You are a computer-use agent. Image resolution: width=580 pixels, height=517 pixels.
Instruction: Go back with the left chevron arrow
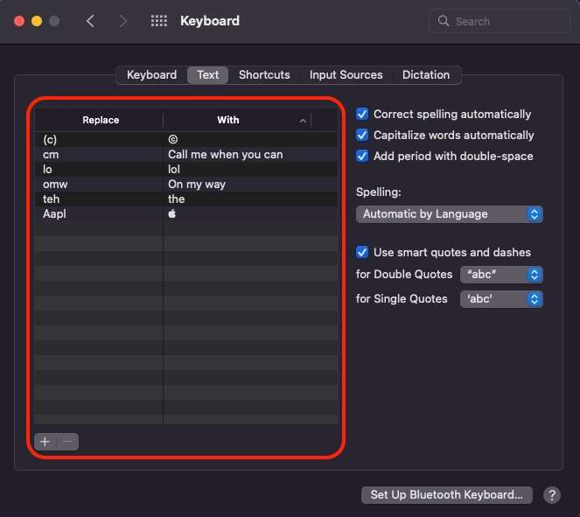click(x=90, y=21)
